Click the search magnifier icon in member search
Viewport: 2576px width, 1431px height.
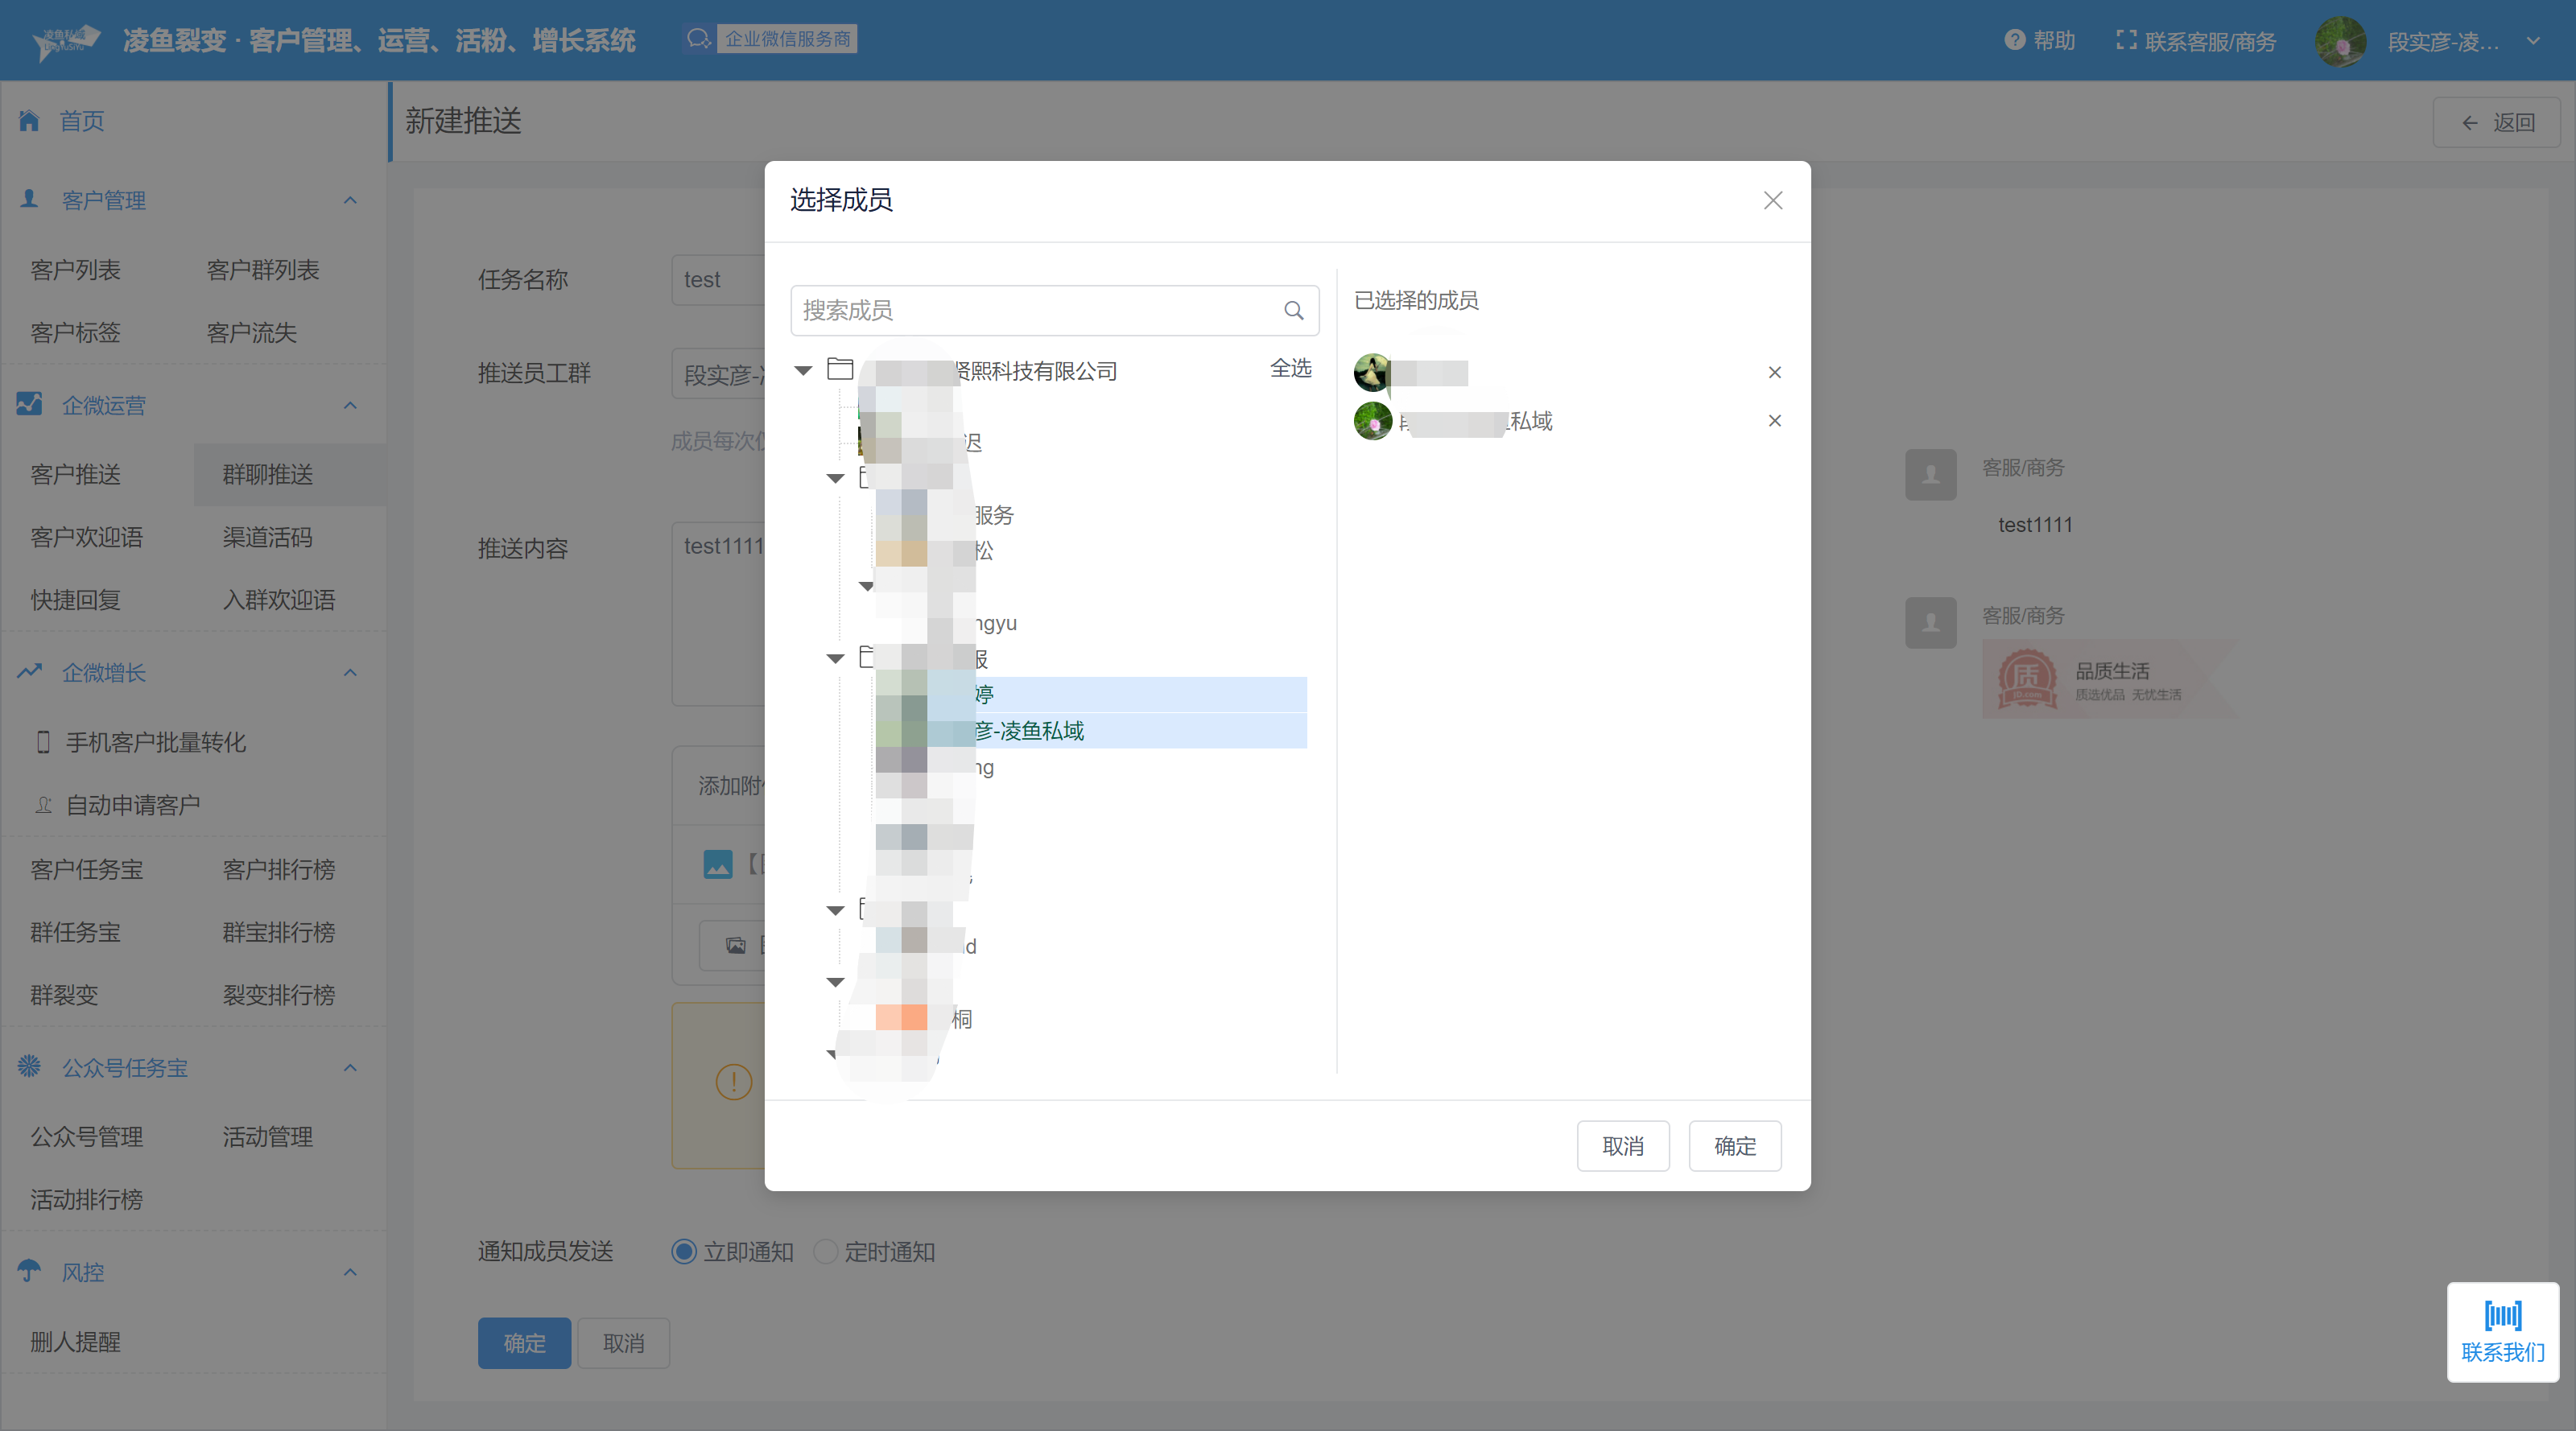(1293, 311)
